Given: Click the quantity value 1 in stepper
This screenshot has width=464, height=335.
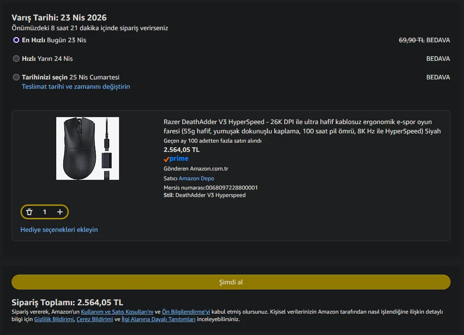Looking at the screenshot, I should pyautogui.click(x=44, y=212).
